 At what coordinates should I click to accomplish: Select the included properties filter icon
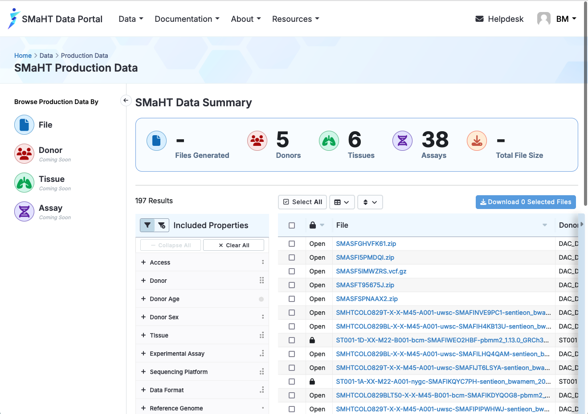pyautogui.click(x=147, y=225)
